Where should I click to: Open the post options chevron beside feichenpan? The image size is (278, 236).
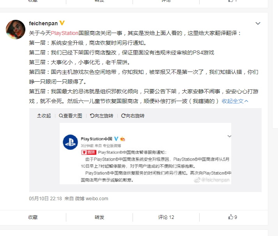(258, 23)
